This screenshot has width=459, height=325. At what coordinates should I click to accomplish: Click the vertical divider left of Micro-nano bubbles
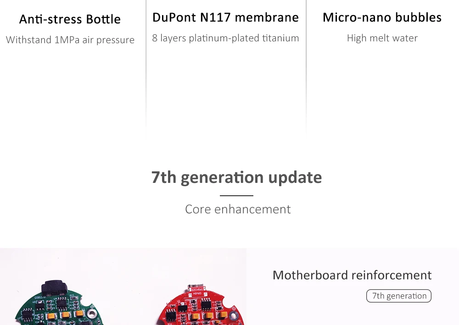pyautogui.click(x=306, y=69)
